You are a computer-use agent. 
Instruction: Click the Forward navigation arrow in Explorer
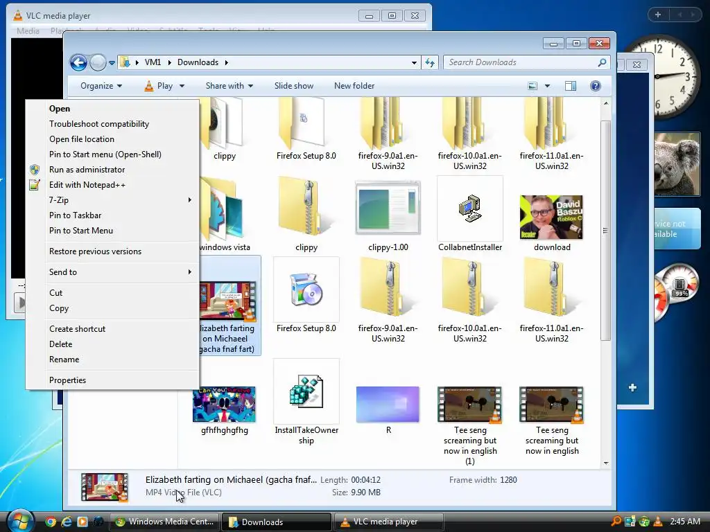coord(98,62)
